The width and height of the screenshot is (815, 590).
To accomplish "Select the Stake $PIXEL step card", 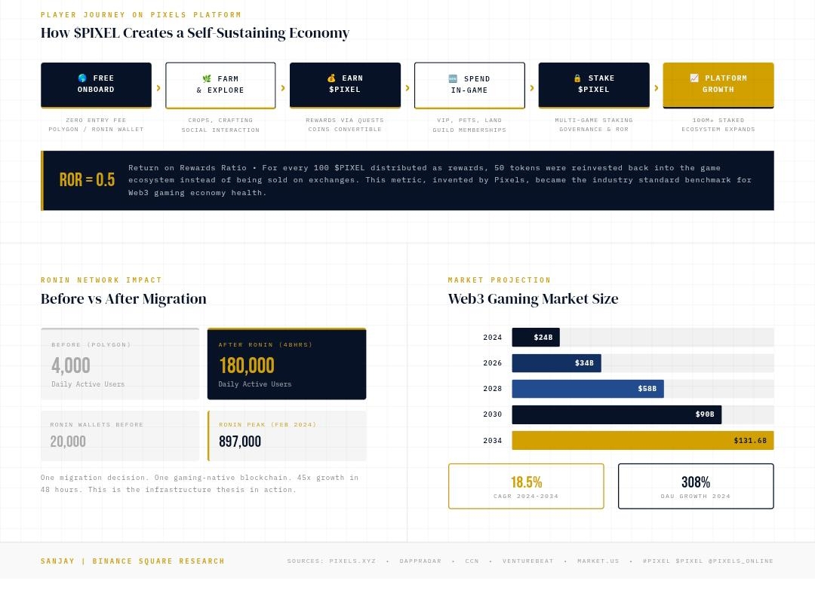I will point(594,85).
